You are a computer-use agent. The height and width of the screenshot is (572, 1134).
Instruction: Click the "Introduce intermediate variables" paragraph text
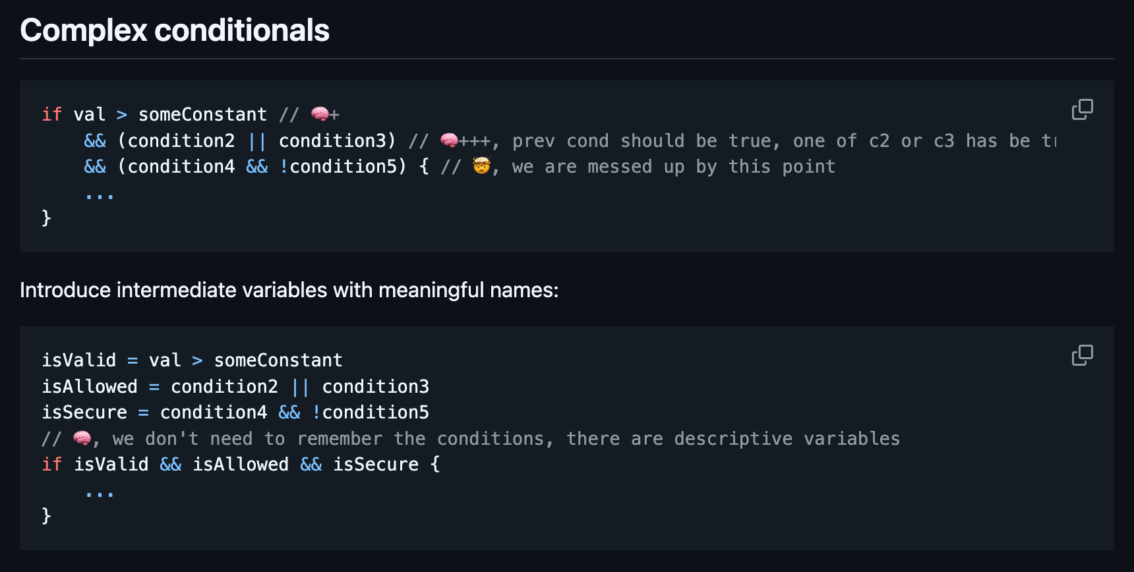point(289,290)
